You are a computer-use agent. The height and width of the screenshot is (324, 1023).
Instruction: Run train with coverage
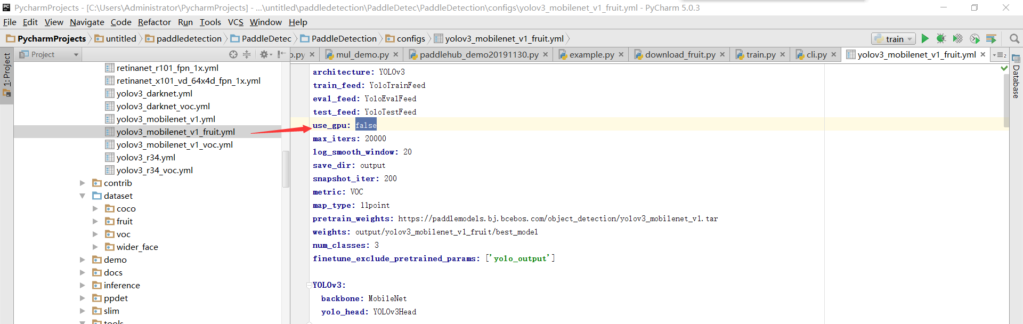[958, 38]
